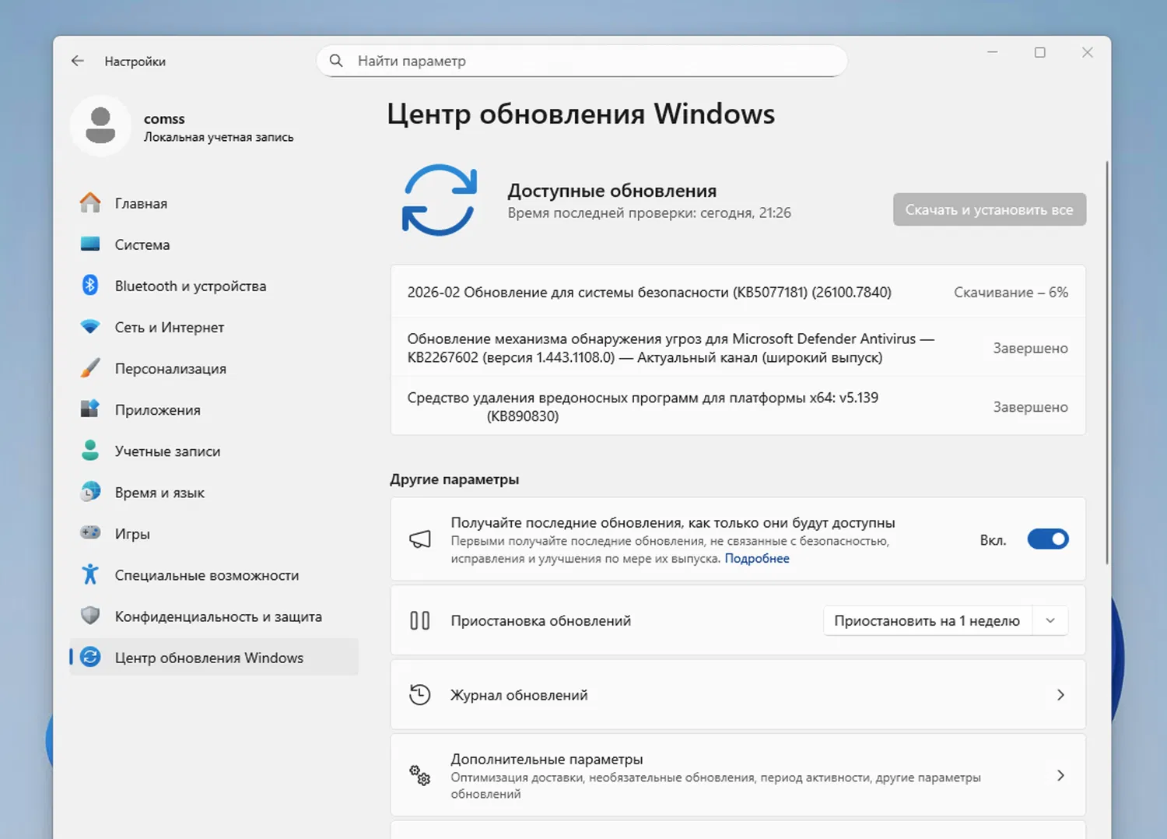Minimize the Settings window
The image size is (1167, 839).
point(993,52)
